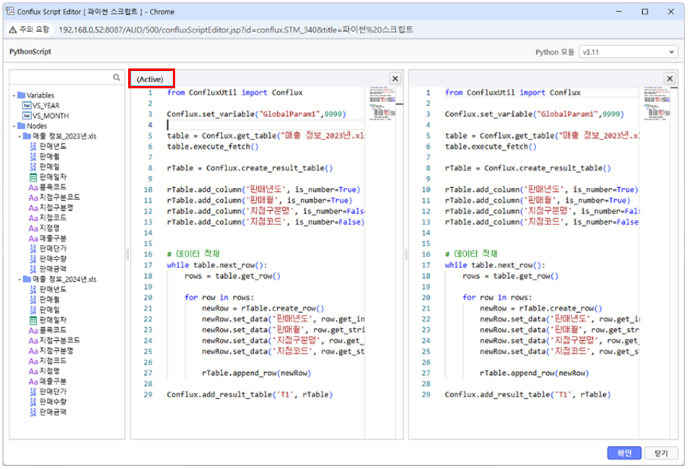Close the active left editor pane
The height and width of the screenshot is (469, 689).
coord(394,79)
